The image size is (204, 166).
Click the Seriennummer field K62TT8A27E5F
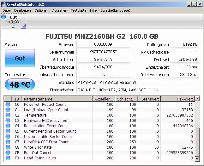coord(103,52)
